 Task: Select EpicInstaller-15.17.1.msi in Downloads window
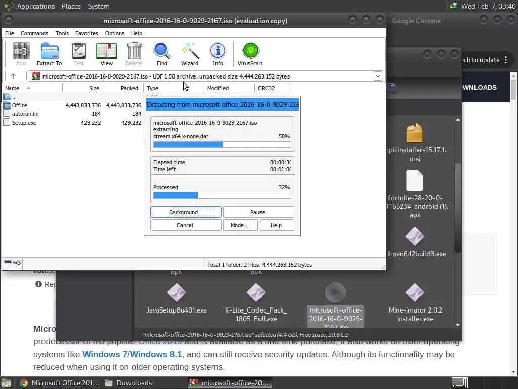415,142
